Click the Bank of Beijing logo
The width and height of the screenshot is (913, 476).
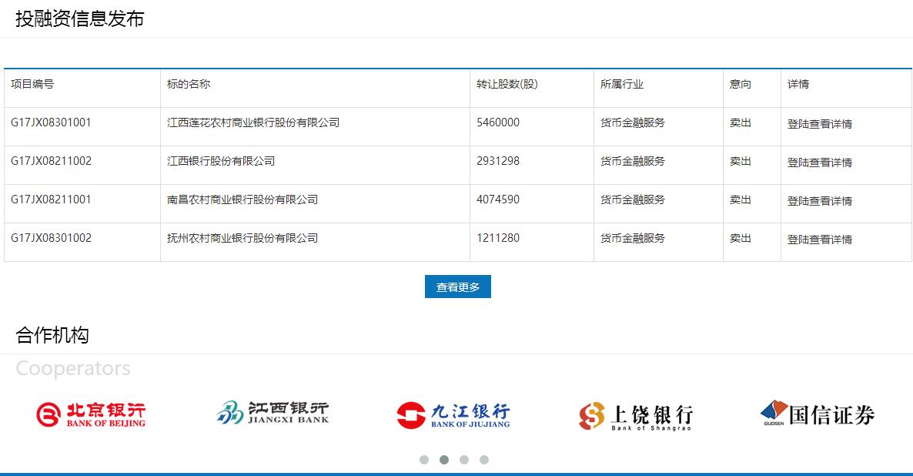coord(90,414)
